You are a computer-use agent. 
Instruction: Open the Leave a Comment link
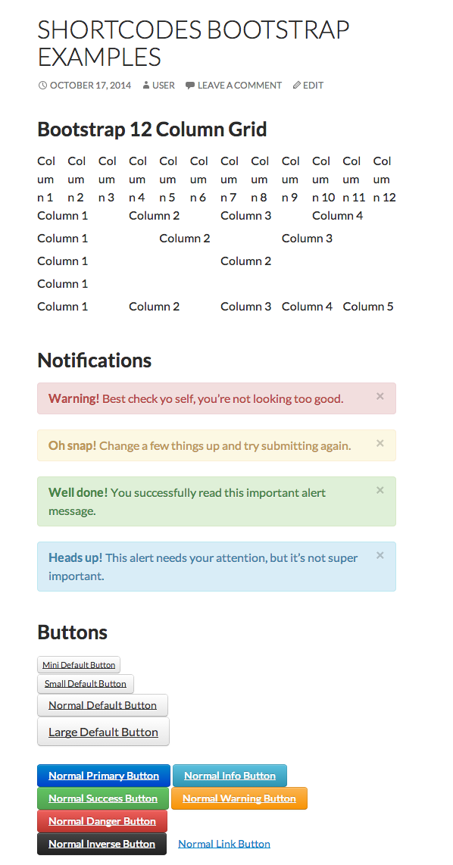click(239, 86)
